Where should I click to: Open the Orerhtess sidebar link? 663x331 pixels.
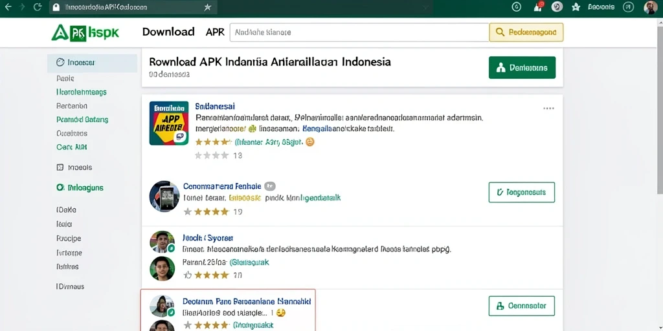pos(72,133)
